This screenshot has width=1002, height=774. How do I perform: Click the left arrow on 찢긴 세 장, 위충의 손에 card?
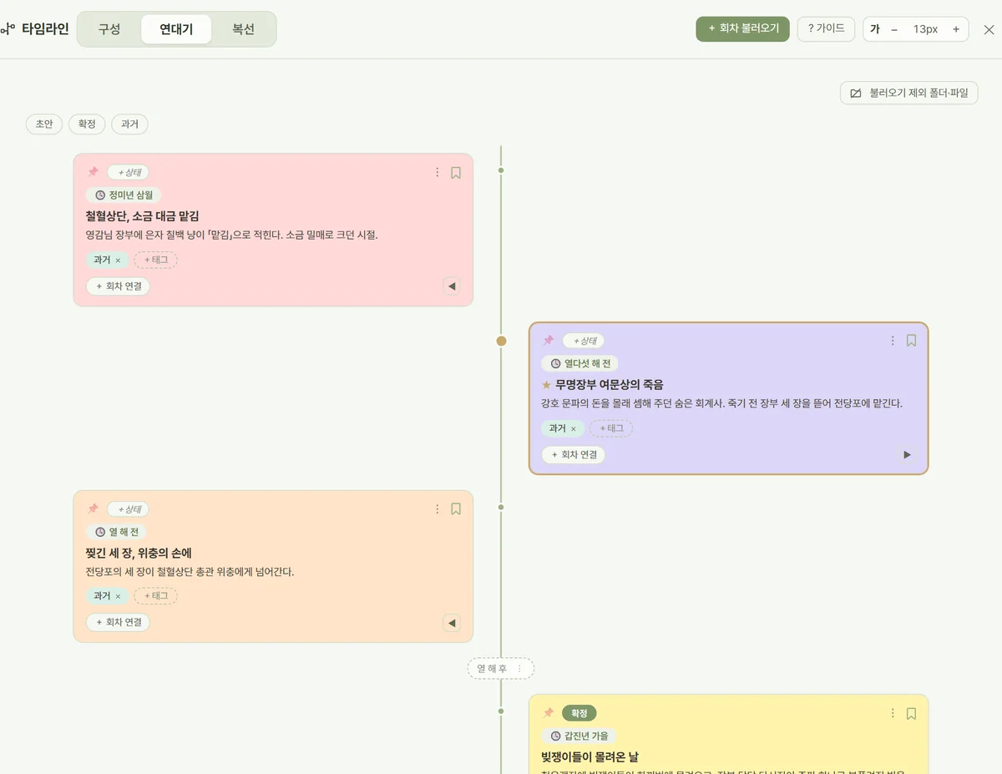pos(452,623)
